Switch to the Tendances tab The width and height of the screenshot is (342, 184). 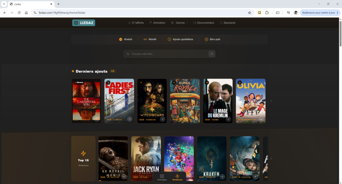pos(177,177)
